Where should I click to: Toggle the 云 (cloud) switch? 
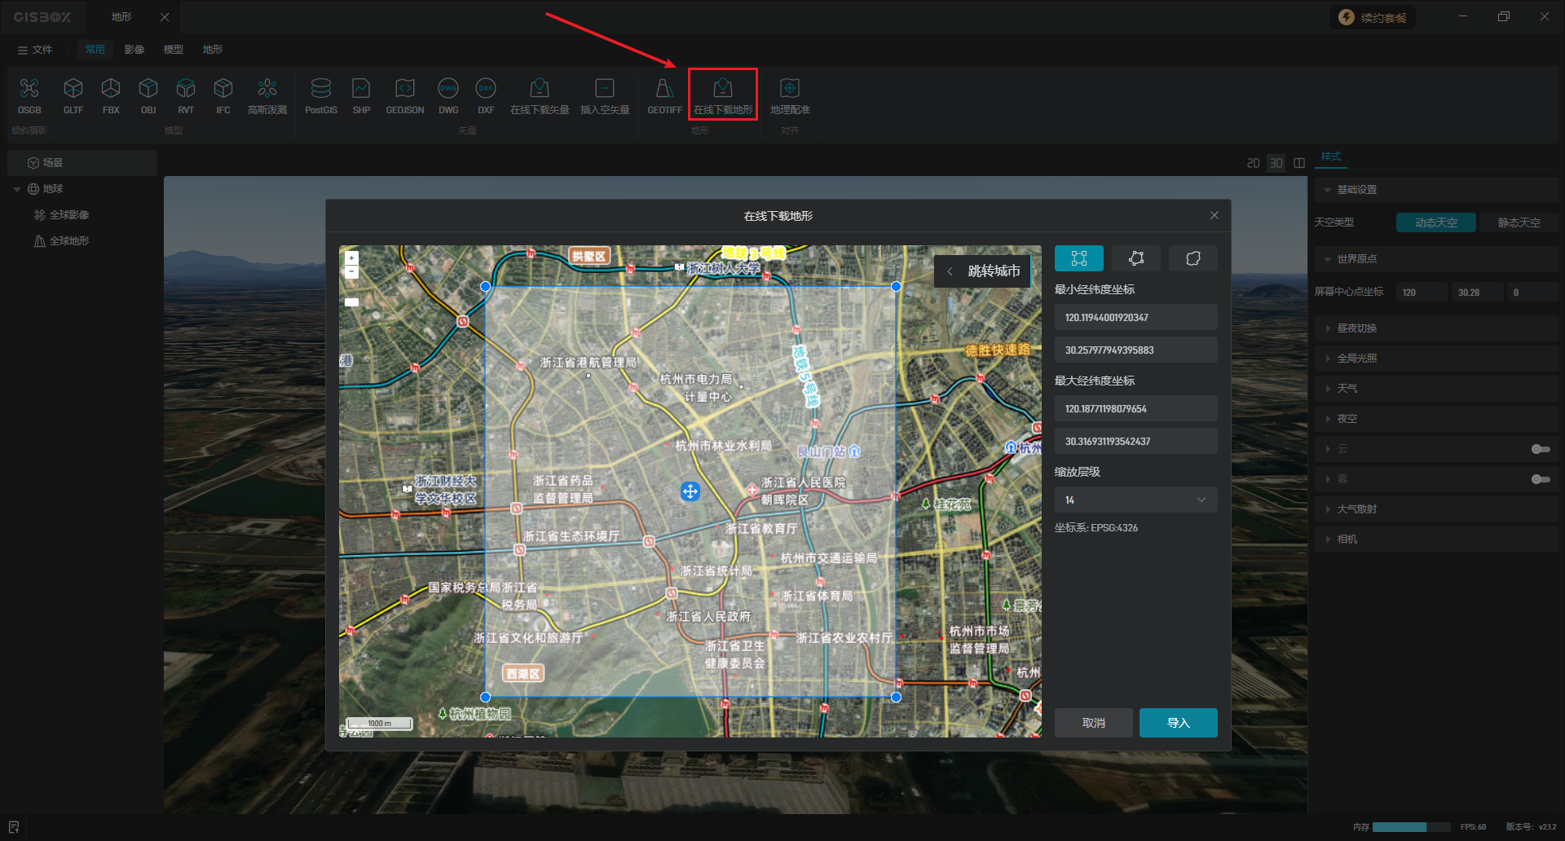(1540, 449)
